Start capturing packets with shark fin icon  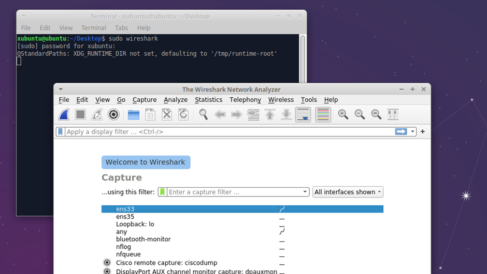click(64, 114)
